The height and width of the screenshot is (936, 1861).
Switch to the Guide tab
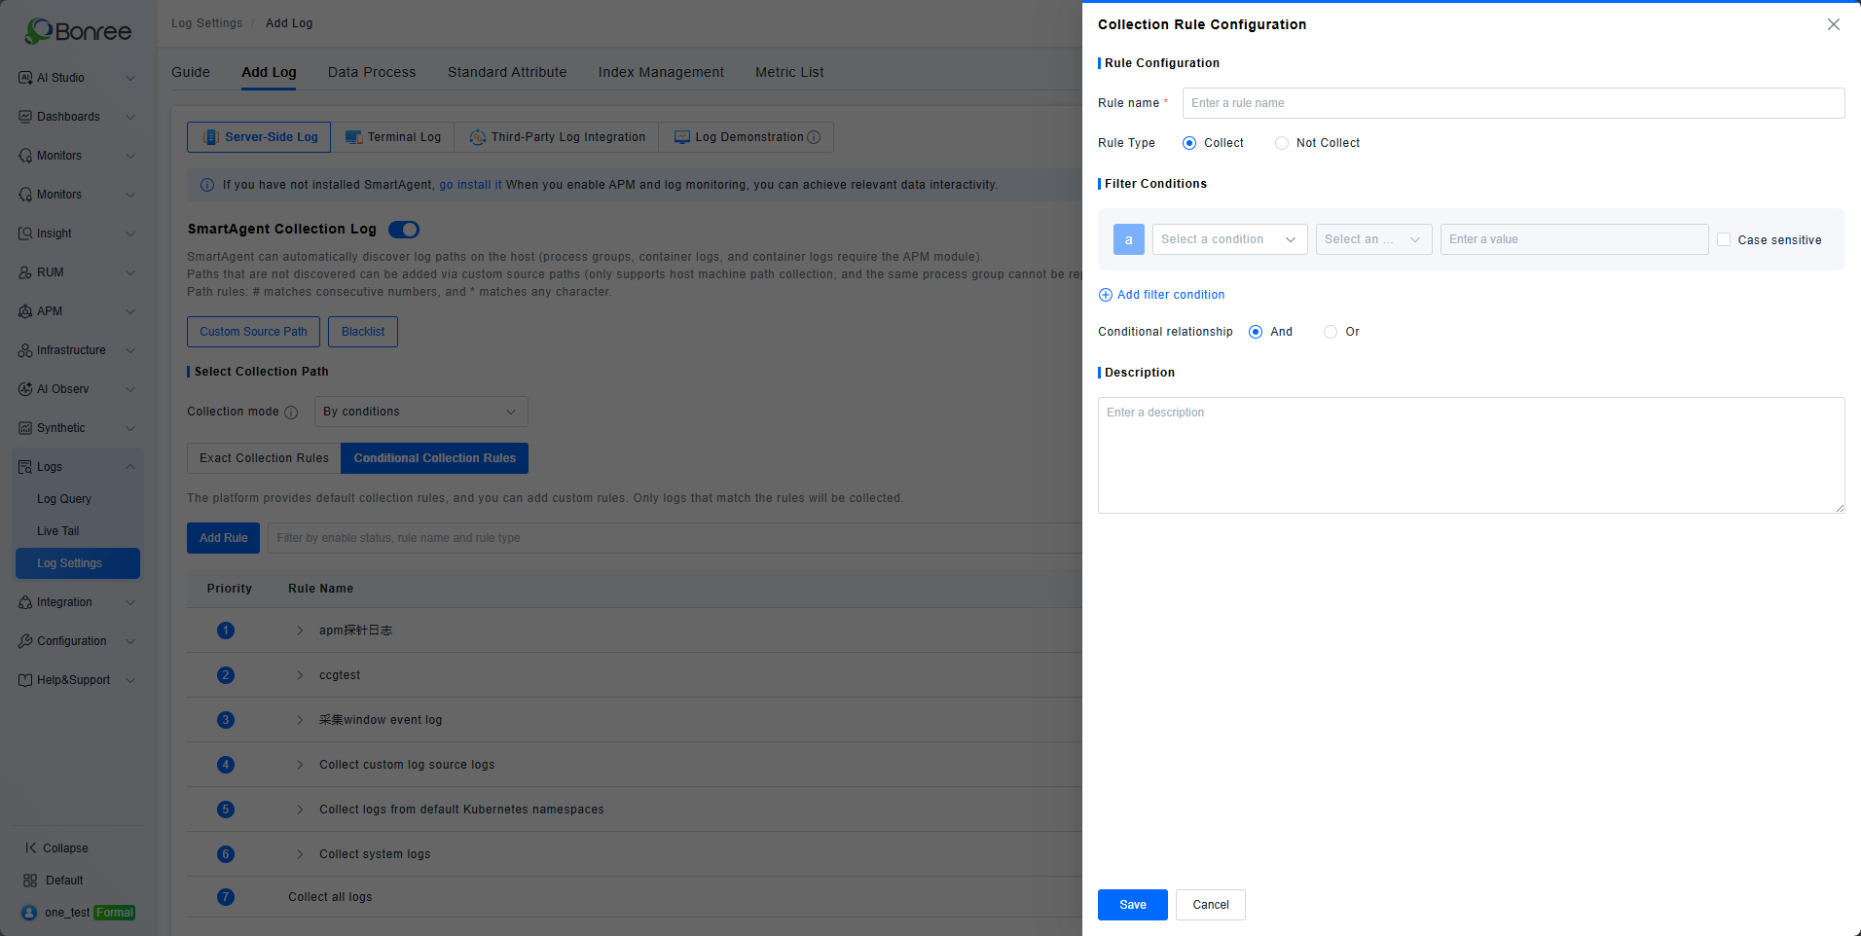click(191, 72)
